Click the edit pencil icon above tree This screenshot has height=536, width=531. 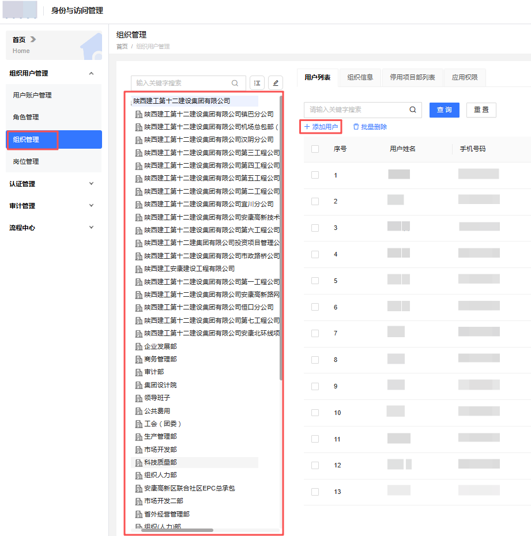point(276,83)
